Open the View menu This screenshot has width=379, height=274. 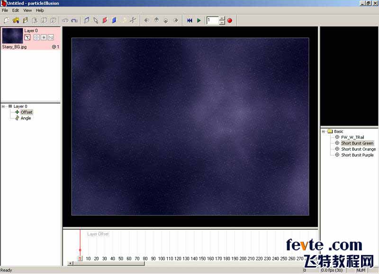27,10
